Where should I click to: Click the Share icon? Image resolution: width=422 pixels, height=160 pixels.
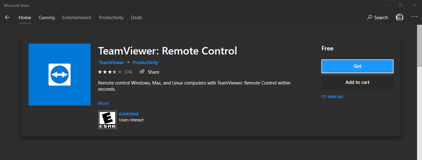tap(142, 71)
